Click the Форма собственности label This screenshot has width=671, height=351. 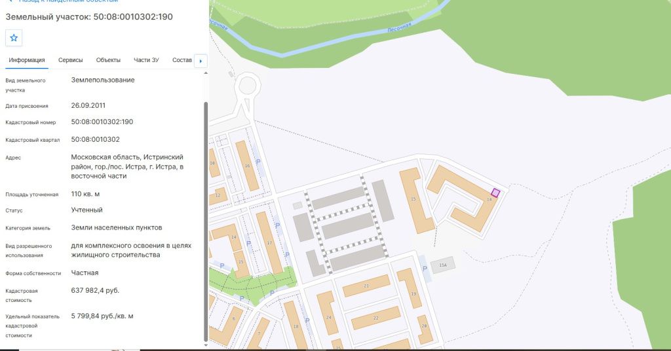[33, 273]
